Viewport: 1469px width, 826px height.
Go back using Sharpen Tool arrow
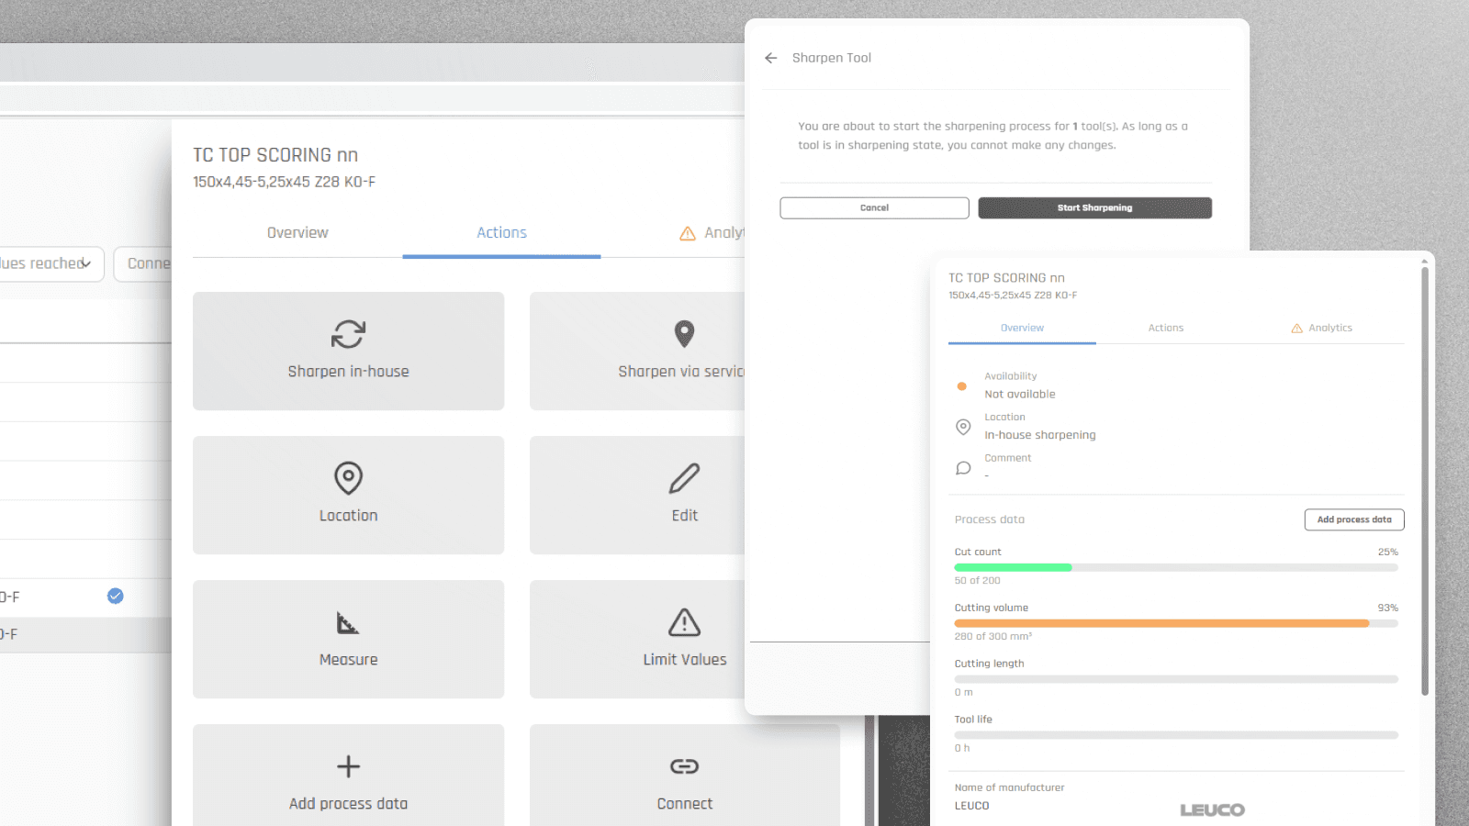click(771, 58)
